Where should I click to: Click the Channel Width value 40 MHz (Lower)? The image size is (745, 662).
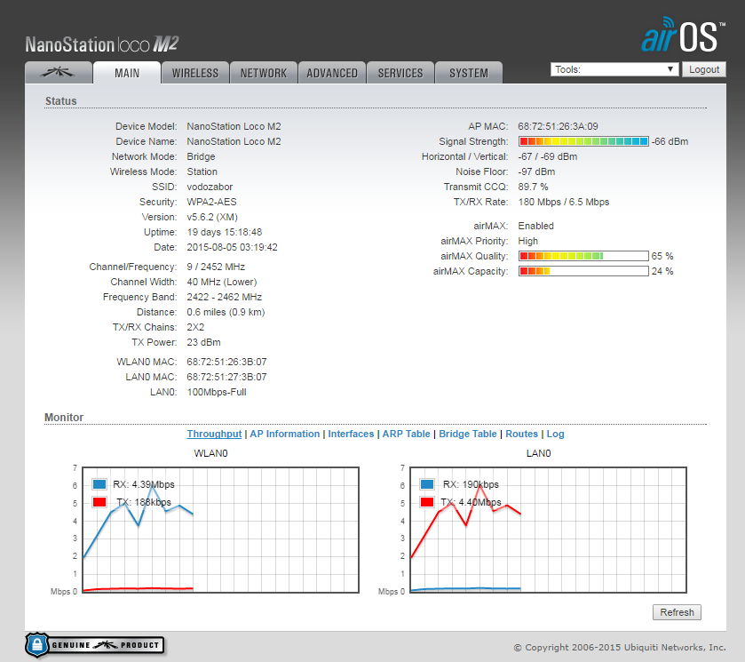(x=222, y=282)
